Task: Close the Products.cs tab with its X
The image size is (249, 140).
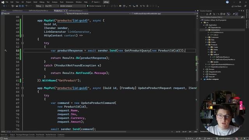Action: (x=67, y=10)
